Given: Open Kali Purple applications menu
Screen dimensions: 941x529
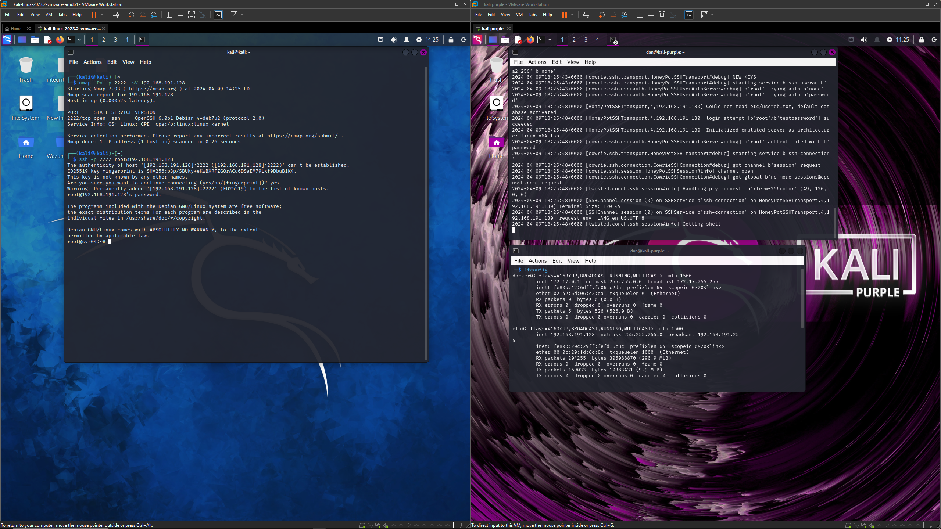Looking at the screenshot, I should (477, 40).
